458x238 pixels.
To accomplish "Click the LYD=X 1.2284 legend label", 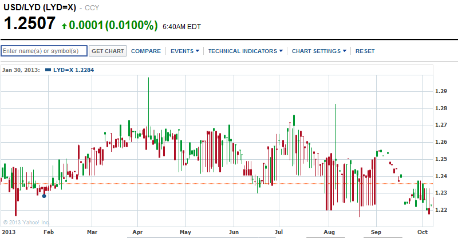I will (x=74, y=70).
